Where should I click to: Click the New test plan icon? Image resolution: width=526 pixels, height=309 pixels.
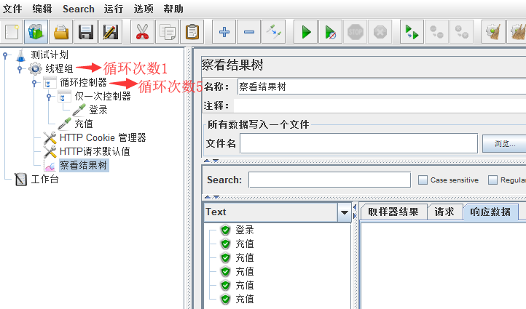coord(12,32)
